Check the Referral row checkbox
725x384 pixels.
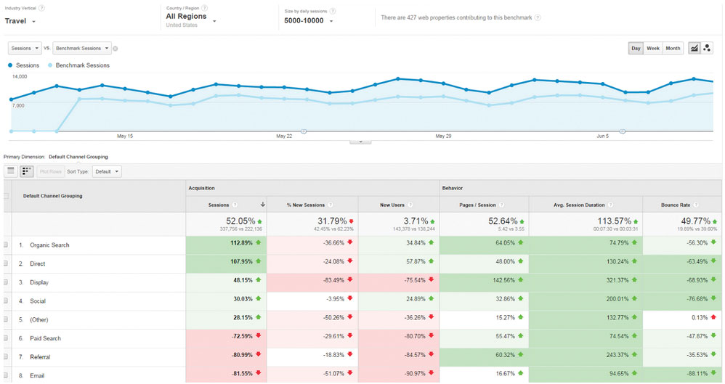point(6,356)
